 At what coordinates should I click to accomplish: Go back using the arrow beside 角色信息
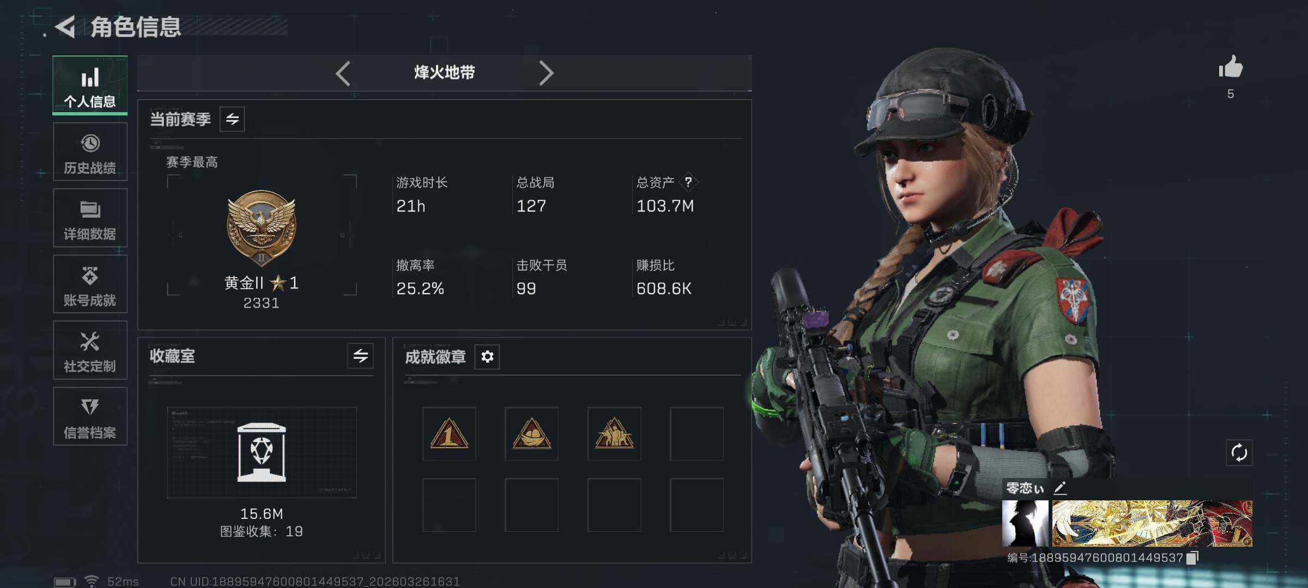tap(65, 27)
